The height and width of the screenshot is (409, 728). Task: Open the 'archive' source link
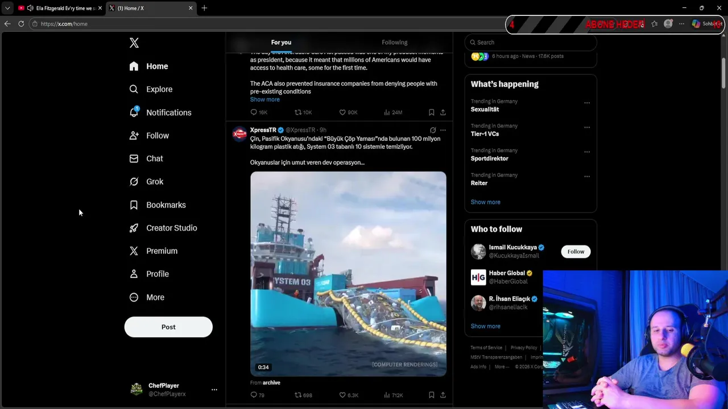pos(271,383)
